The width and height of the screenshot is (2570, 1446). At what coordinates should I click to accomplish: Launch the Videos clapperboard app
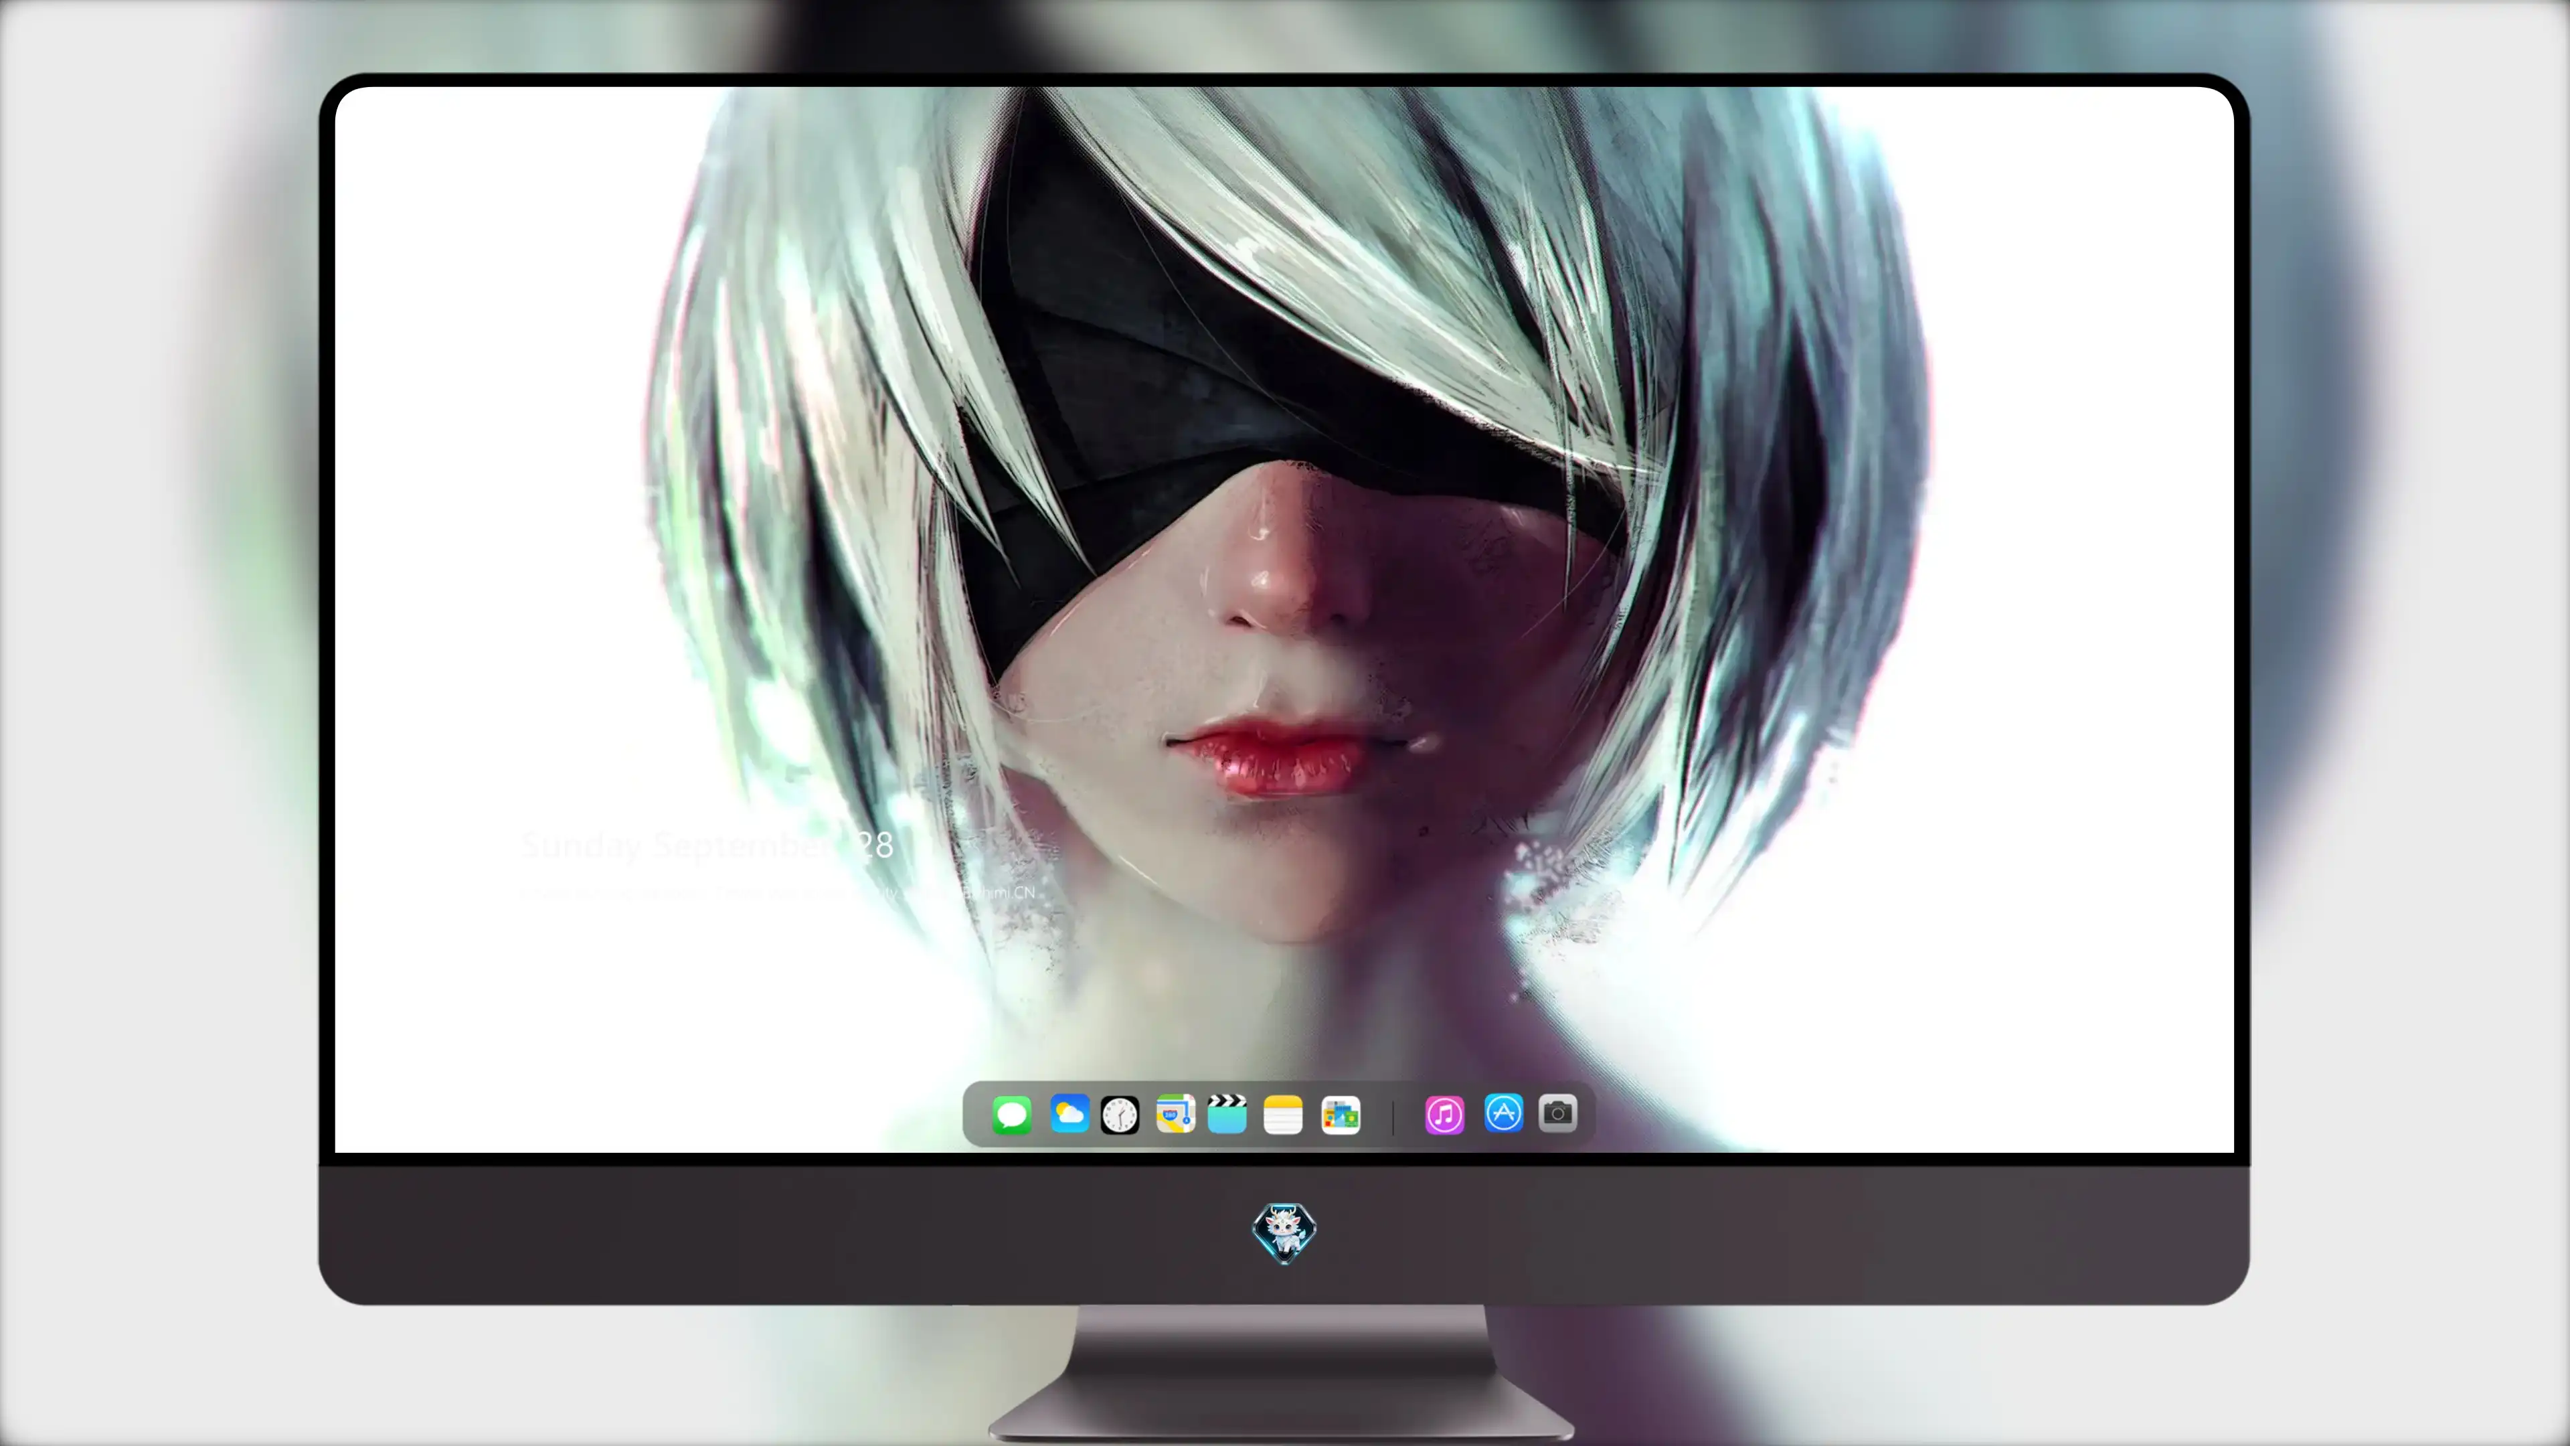point(1227,1114)
